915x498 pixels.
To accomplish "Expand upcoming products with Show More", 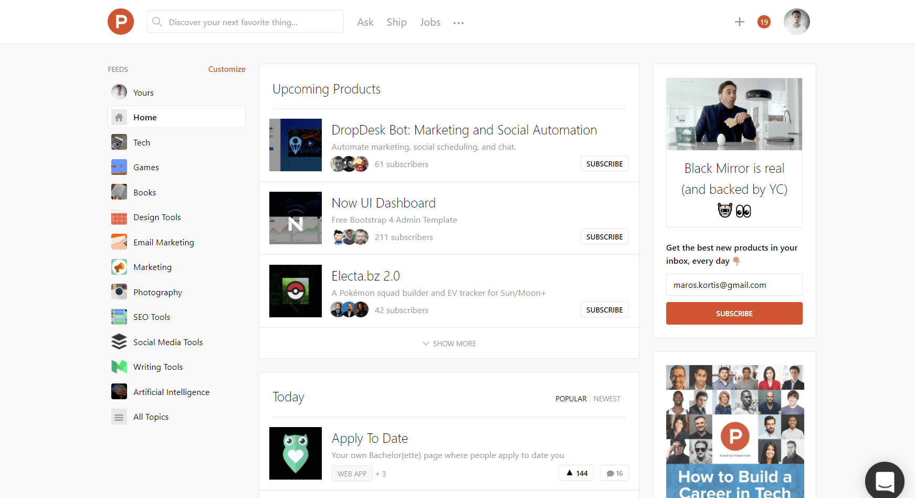I will (x=449, y=344).
